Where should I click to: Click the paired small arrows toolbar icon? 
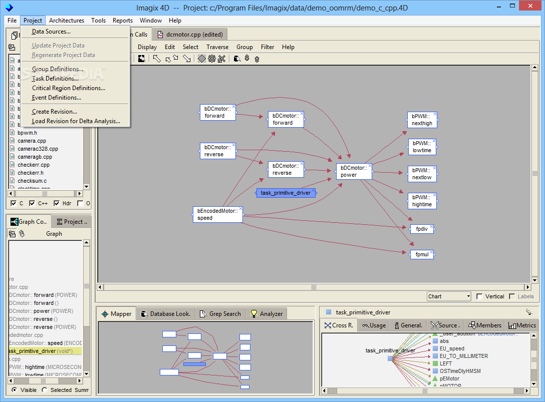click(172, 59)
